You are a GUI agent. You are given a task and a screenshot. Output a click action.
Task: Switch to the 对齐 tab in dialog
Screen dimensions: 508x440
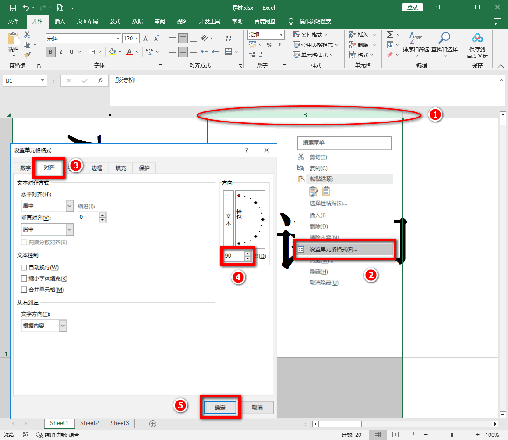coord(49,168)
